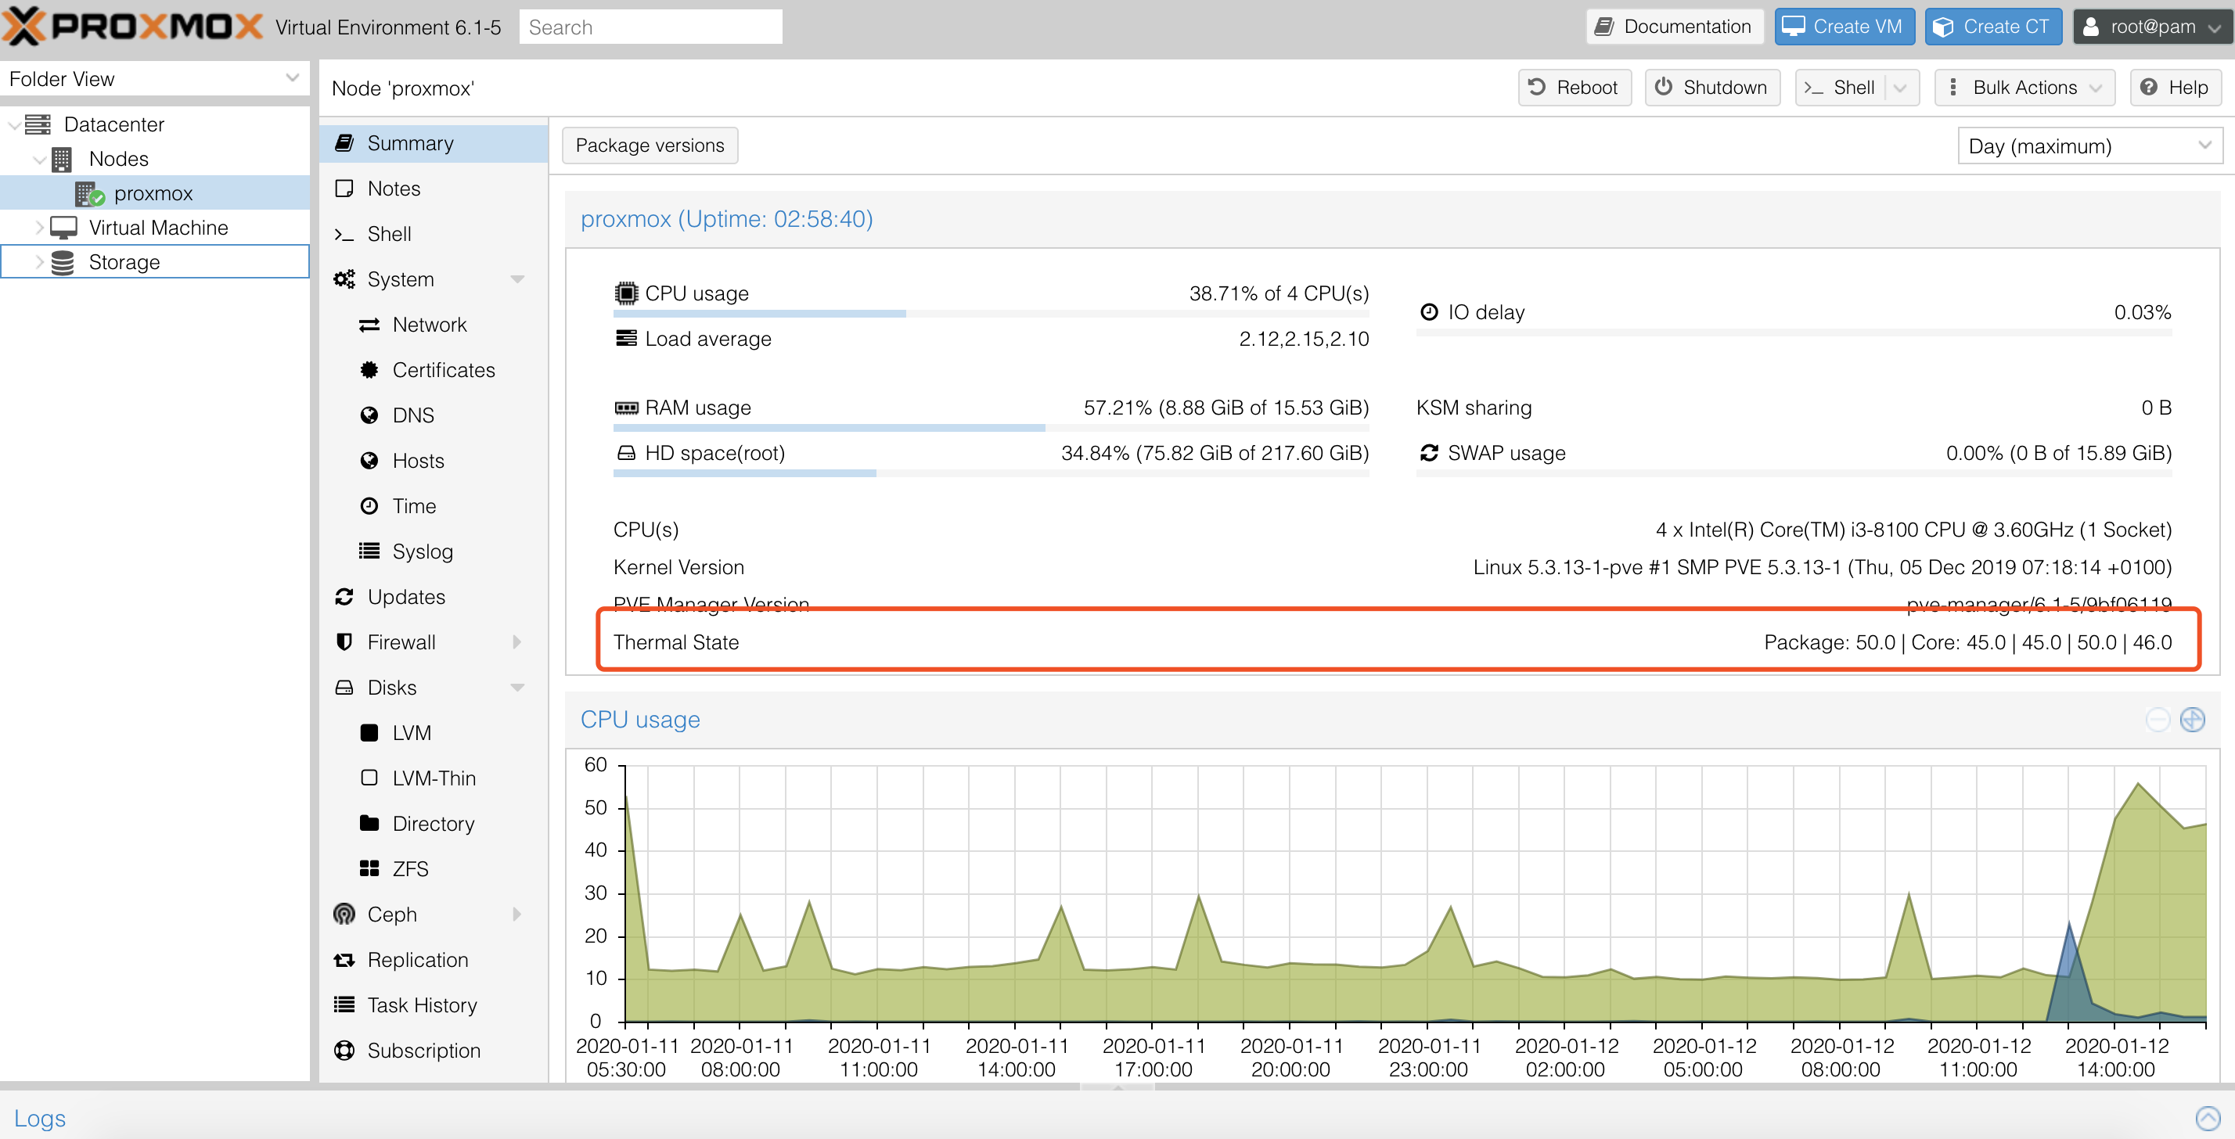The image size is (2235, 1139).
Task: Open the Day (maximum) timeframe dropdown
Action: (2090, 146)
